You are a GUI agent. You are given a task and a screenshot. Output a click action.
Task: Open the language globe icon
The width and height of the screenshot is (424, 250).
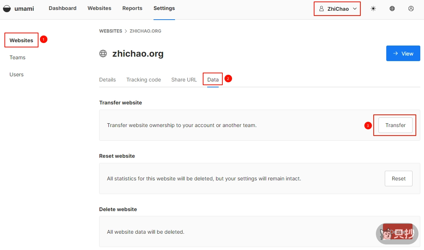[392, 9]
